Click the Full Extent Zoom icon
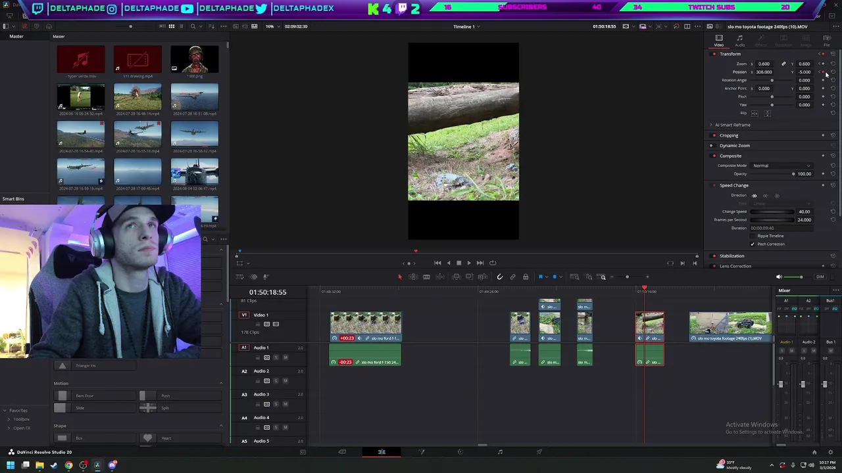The width and height of the screenshot is (842, 473). (x=574, y=277)
